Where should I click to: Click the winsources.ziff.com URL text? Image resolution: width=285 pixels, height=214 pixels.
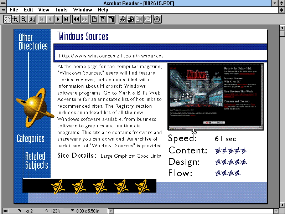(x=111, y=56)
